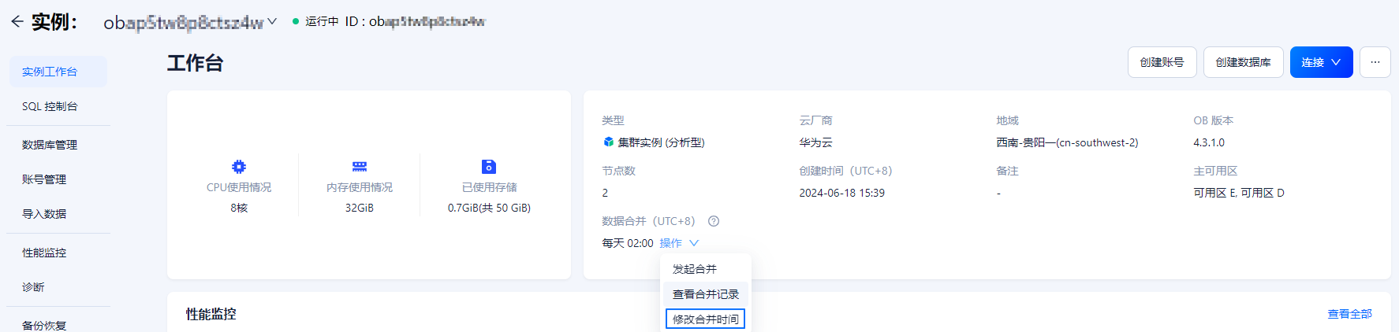Select 查看合并记录 from the menu
The height and width of the screenshot is (332, 1399).
[706, 294]
